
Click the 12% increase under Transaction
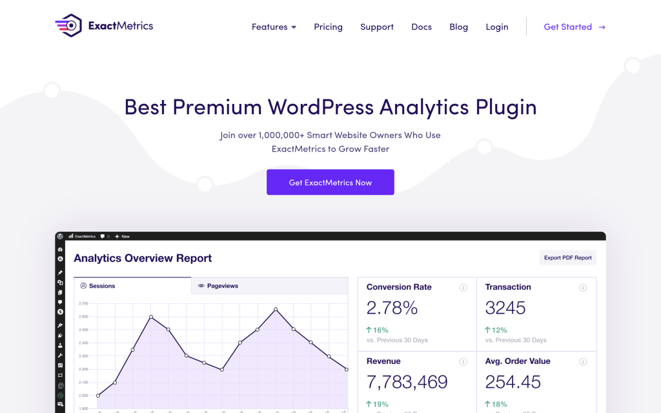[496, 330]
